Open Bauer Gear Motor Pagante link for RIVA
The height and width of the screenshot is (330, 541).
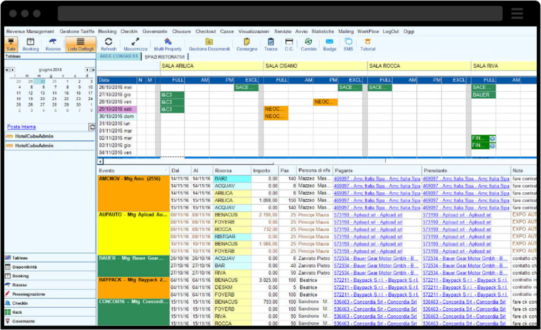tap(376, 273)
